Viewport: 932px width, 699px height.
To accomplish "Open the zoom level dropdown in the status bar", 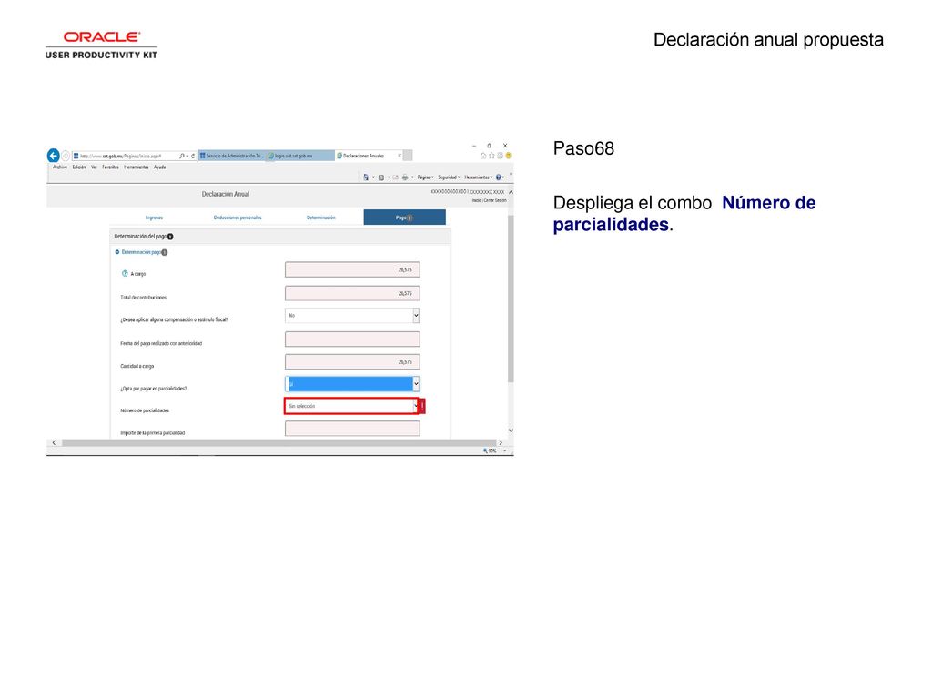I will [x=504, y=451].
